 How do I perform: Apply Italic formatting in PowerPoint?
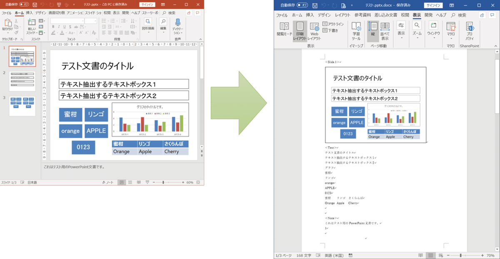[x=59, y=27]
